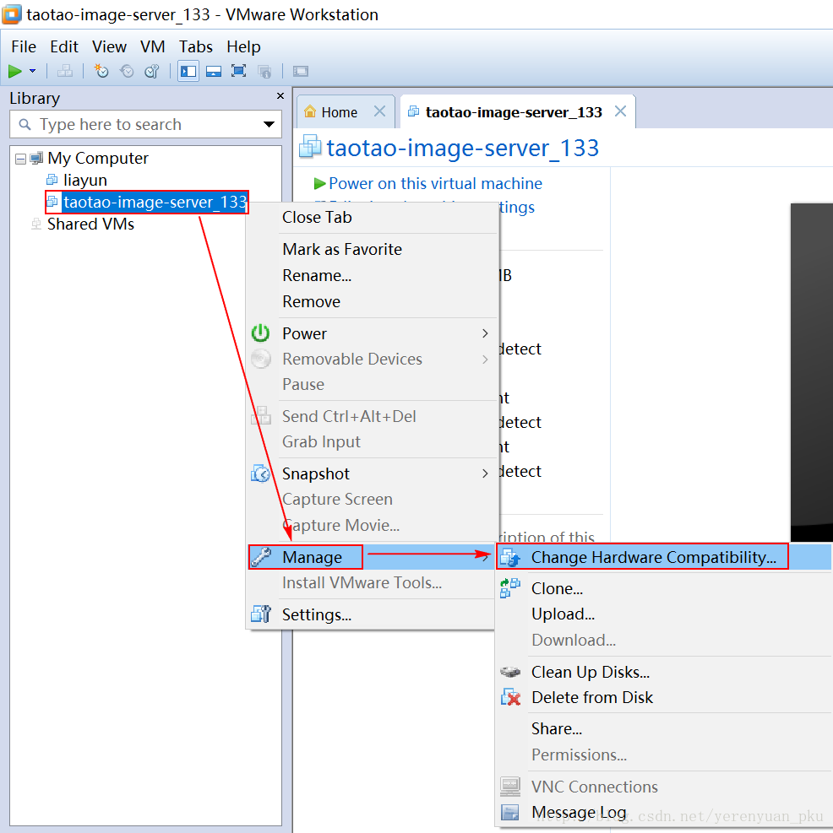Image resolution: width=833 pixels, height=833 pixels.
Task: Click the Power submenu arrow chevron
Action: (485, 333)
